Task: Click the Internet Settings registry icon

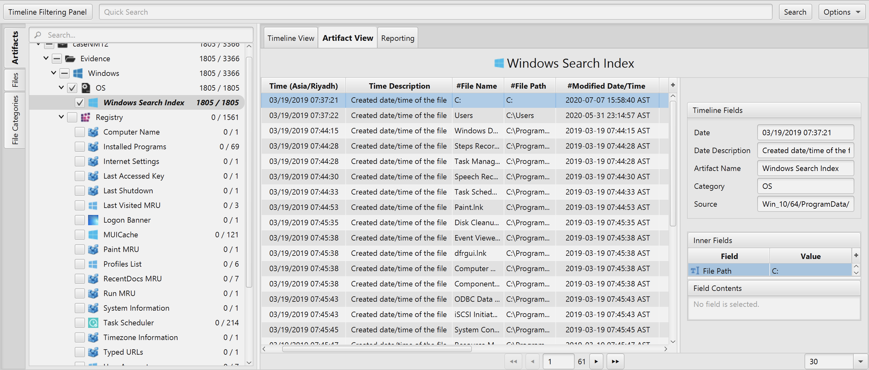Action: click(93, 161)
